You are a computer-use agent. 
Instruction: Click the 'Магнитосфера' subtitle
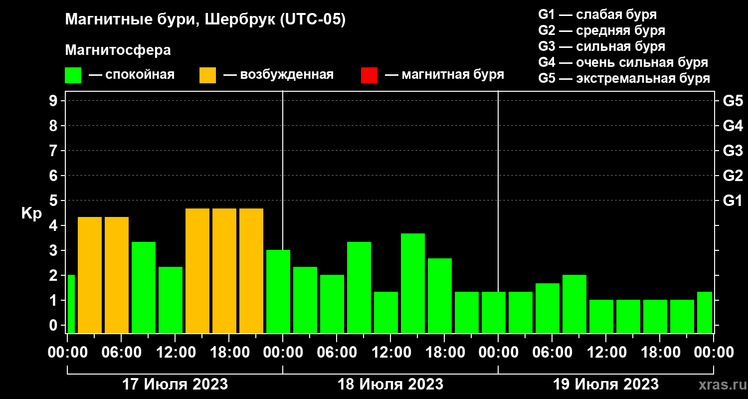pyautogui.click(x=118, y=50)
